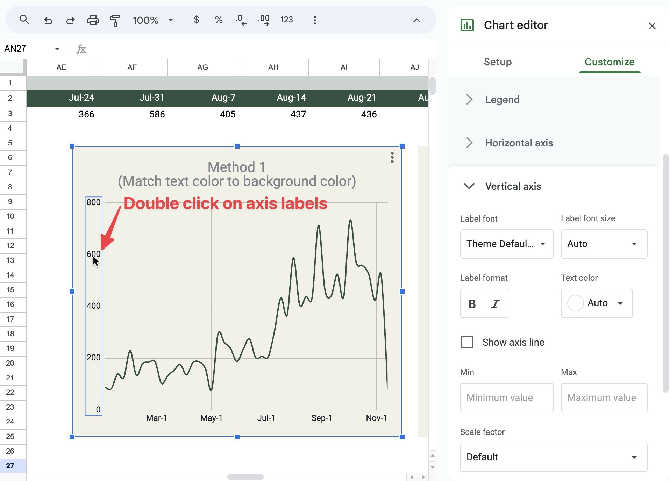Click the search icon in the toolbar
670x481 pixels.
24,20
